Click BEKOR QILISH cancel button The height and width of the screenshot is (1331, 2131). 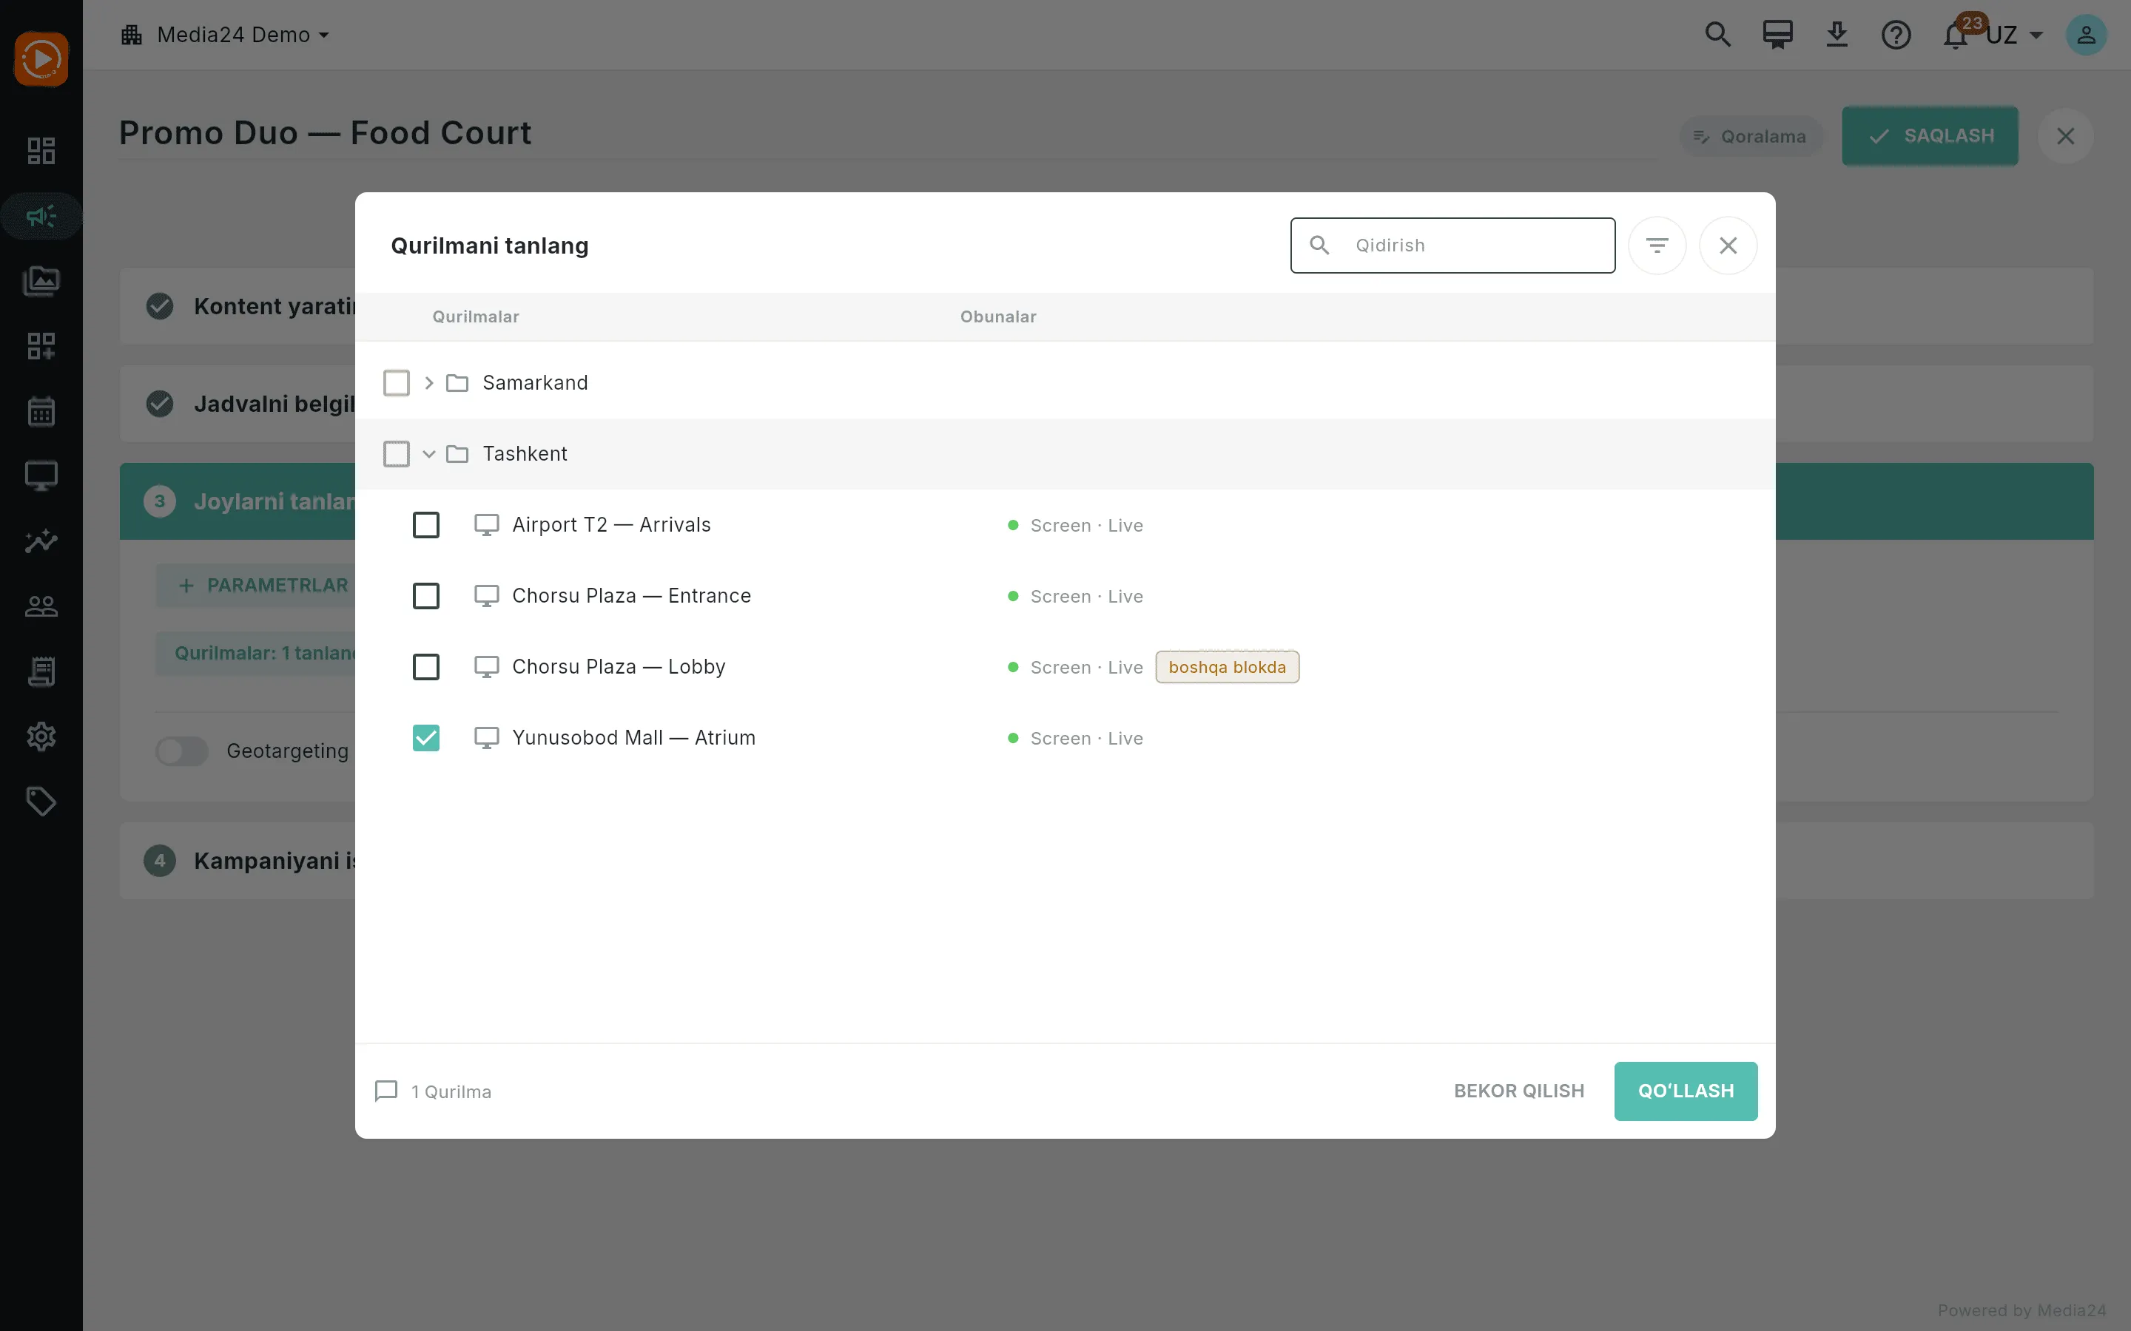[1519, 1091]
